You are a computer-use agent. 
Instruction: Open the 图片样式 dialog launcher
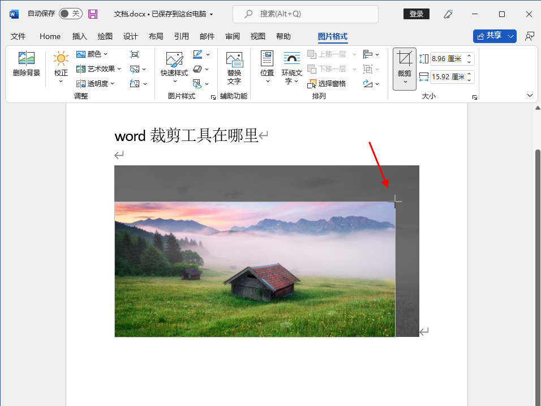point(213,97)
